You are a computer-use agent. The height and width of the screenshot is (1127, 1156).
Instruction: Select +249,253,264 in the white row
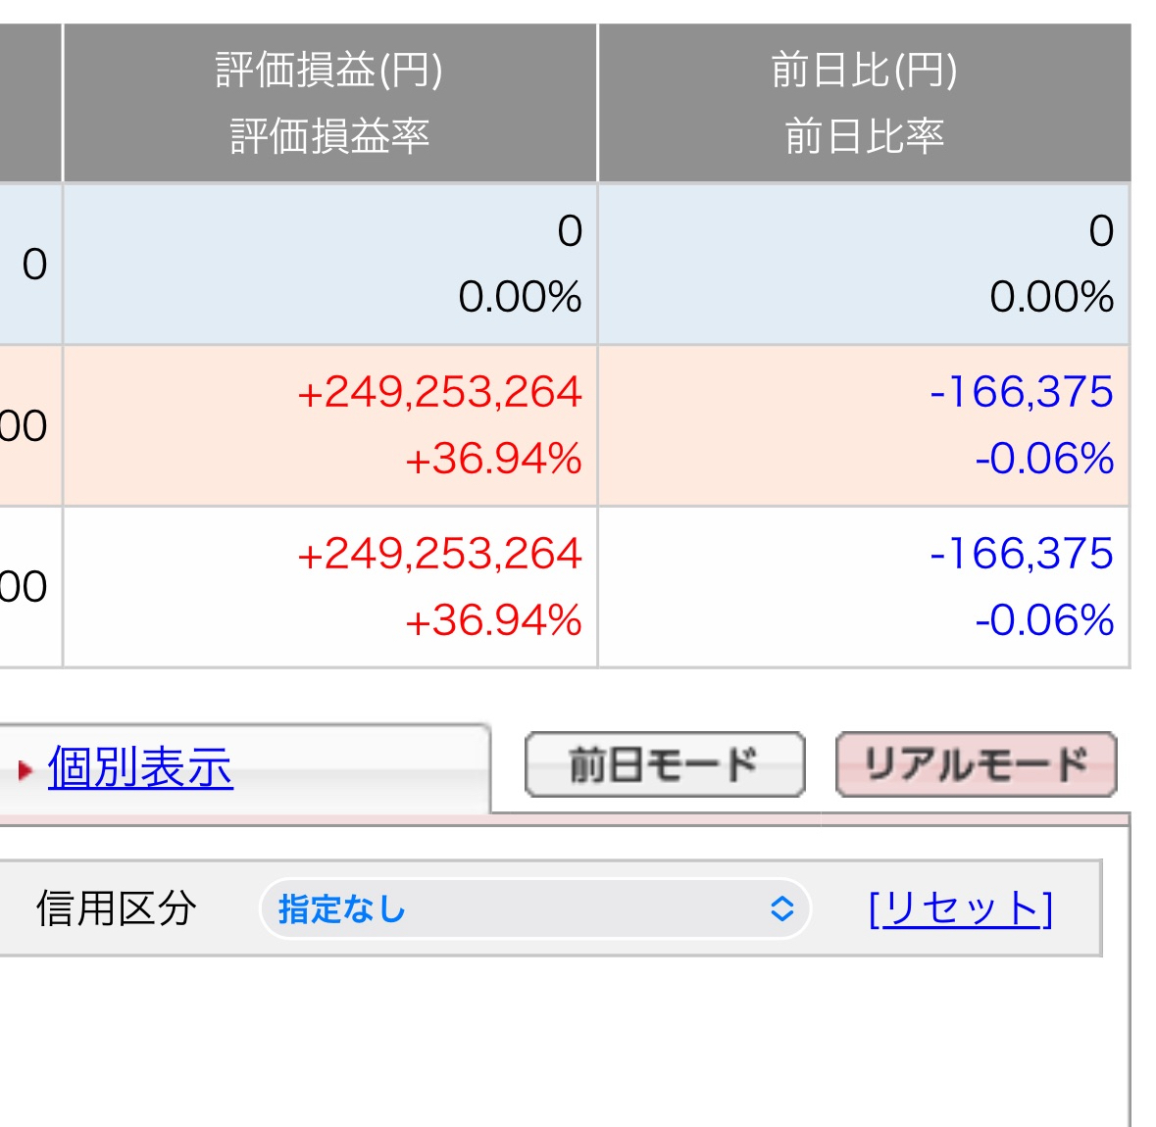pos(439,555)
